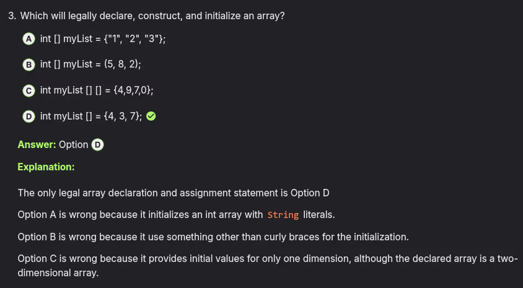This screenshot has height=288, width=523.
Task: Choose the answer text with {4, 3, 7}
Action: [91, 116]
